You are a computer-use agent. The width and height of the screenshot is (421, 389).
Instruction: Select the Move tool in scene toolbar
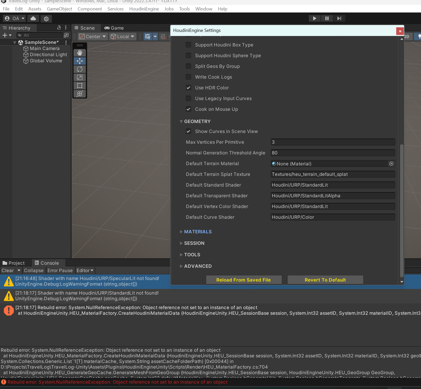(x=80, y=61)
